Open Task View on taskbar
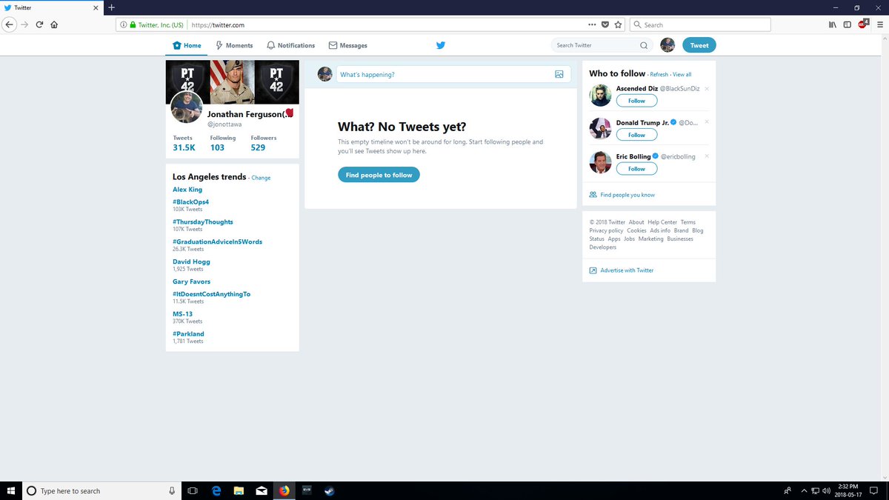The height and width of the screenshot is (500, 889). pos(193,490)
